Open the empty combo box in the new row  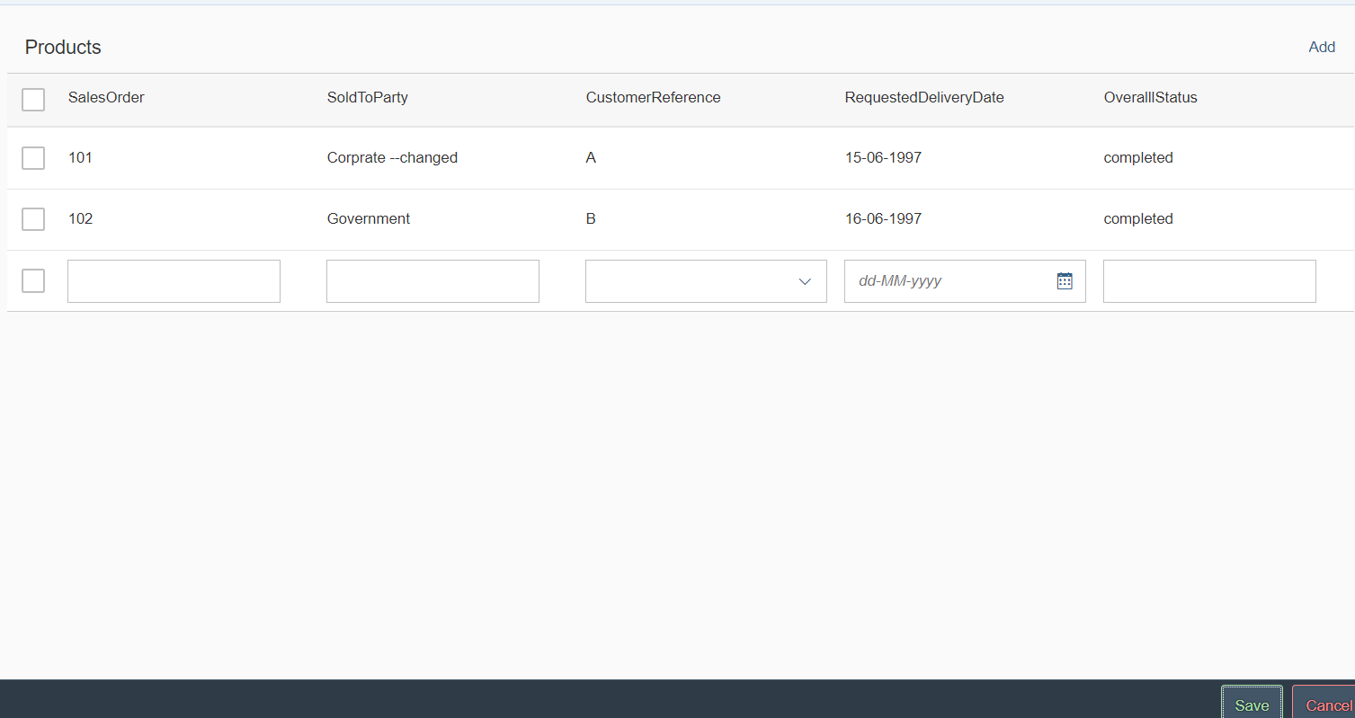coord(706,281)
